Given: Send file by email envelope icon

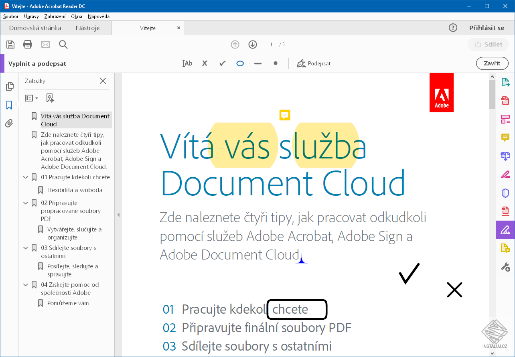Looking at the screenshot, I should click(x=46, y=45).
